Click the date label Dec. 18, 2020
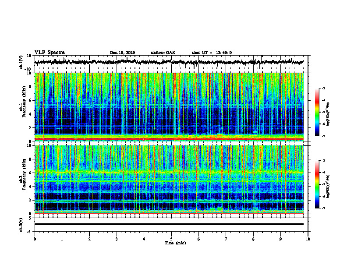347x268 pixels. pyautogui.click(x=122, y=53)
